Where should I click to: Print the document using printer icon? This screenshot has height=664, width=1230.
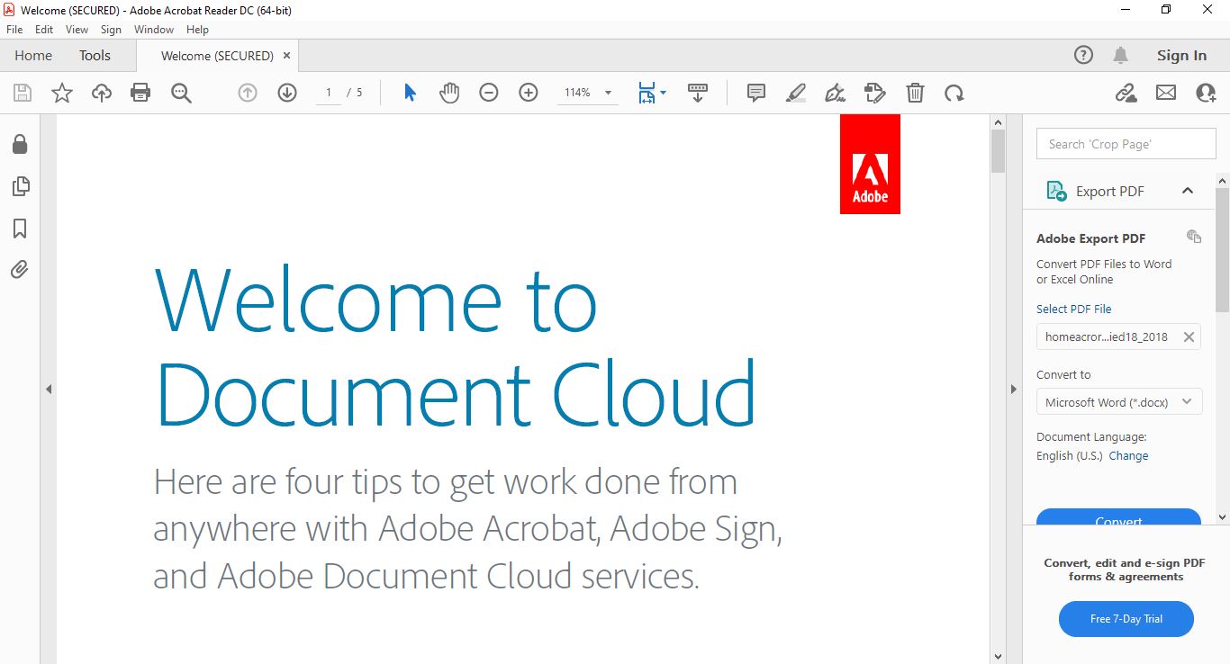point(140,93)
